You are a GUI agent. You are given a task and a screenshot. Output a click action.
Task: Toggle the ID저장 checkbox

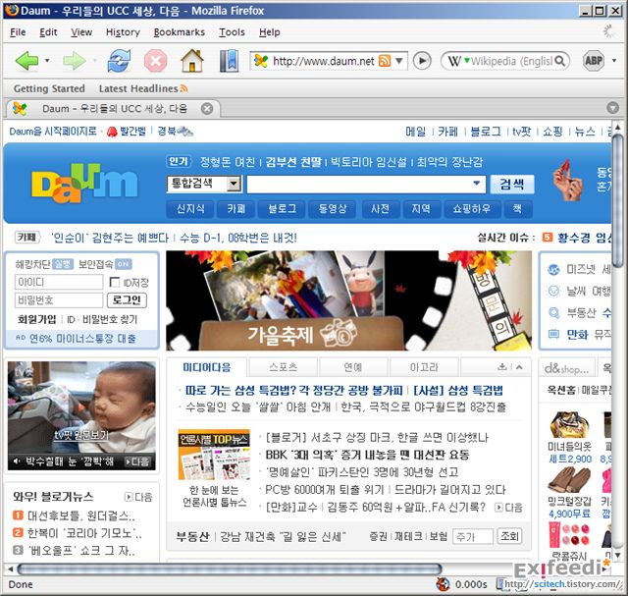(x=115, y=282)
